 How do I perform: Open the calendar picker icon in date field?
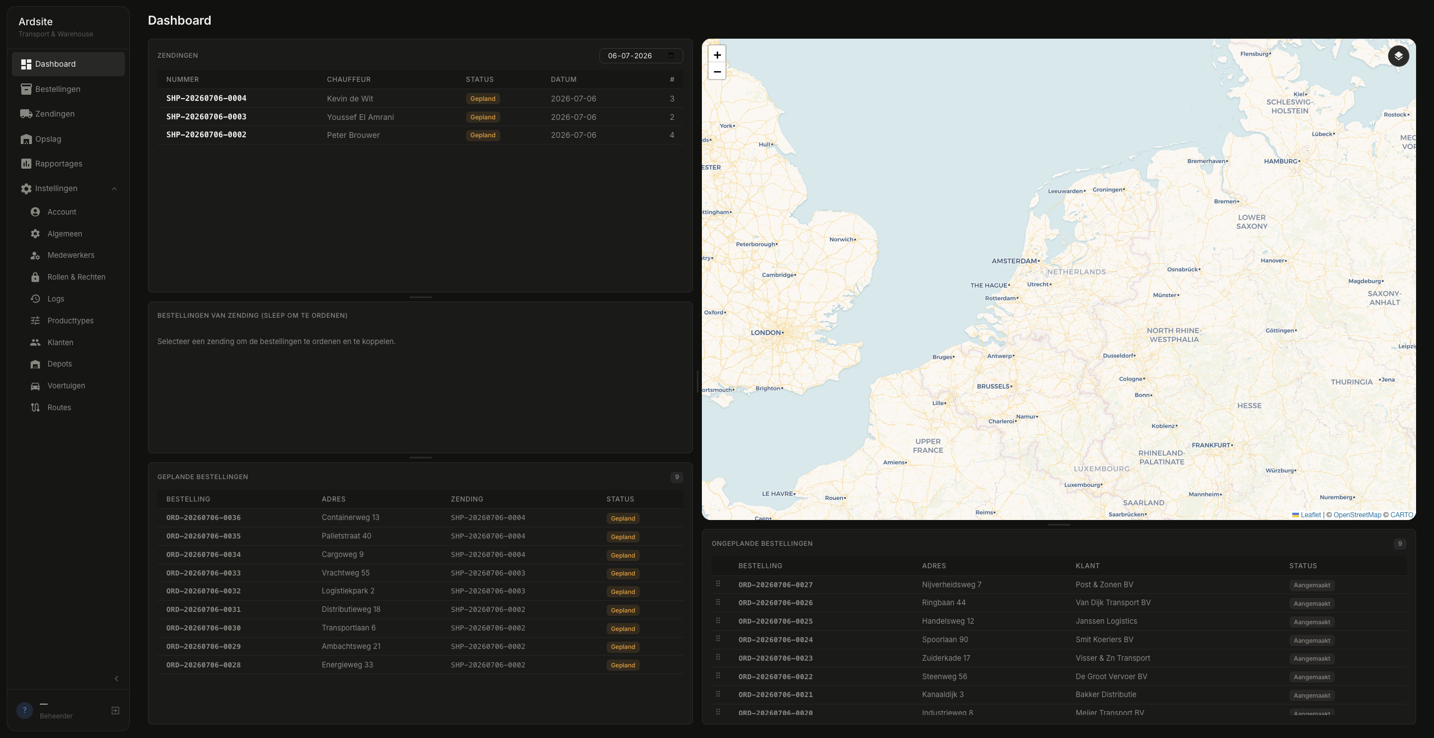(671, 55)
